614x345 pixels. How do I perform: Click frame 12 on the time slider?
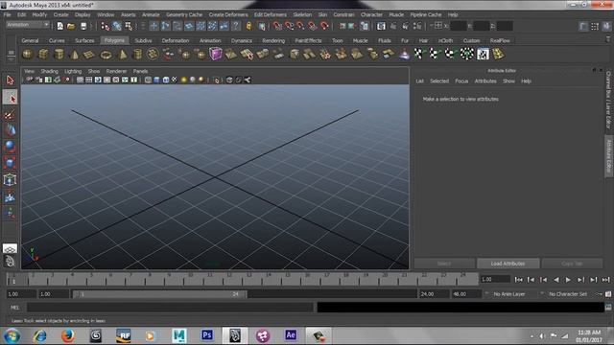[x=229, y=279]
